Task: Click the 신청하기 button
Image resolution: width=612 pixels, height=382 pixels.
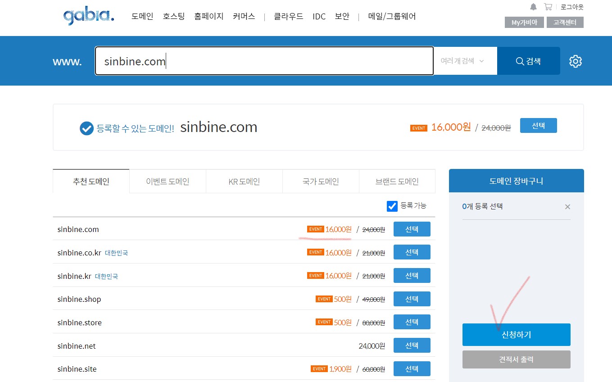Action: click(517, 335)
